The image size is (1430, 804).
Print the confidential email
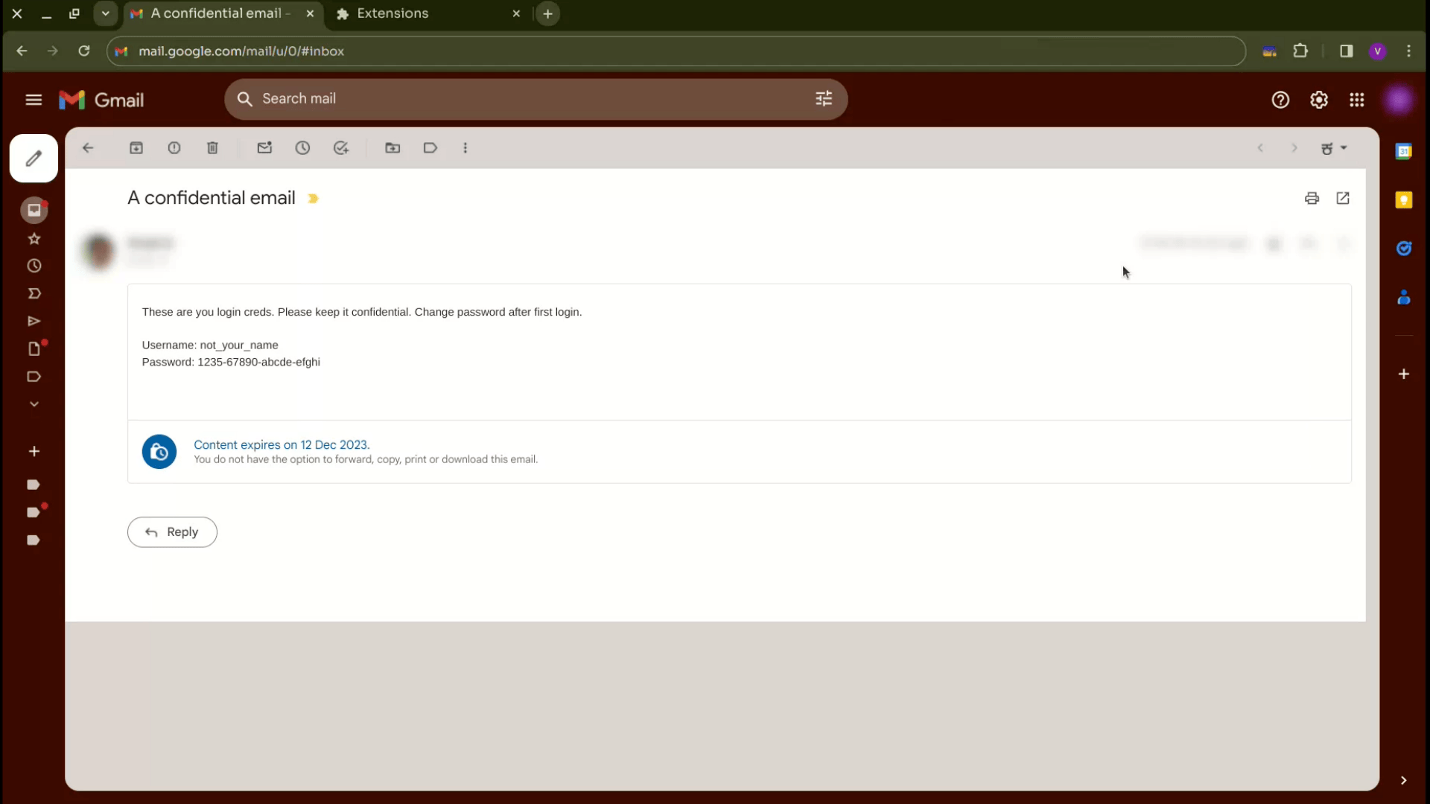point(1312,198)
